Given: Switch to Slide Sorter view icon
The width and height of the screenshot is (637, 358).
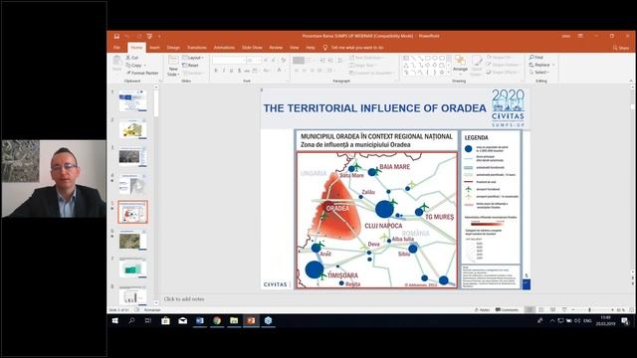Looking at the screenshot, I should pyautogui.click(x=541, y=310).
